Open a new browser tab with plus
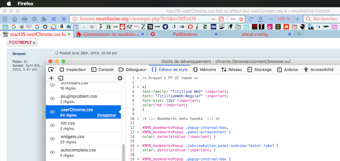 point(299,34)
